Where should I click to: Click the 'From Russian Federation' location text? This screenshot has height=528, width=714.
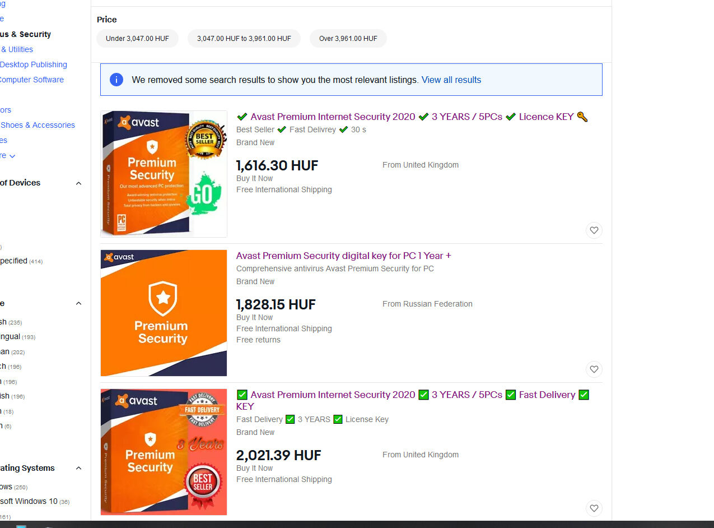point(427,304)
